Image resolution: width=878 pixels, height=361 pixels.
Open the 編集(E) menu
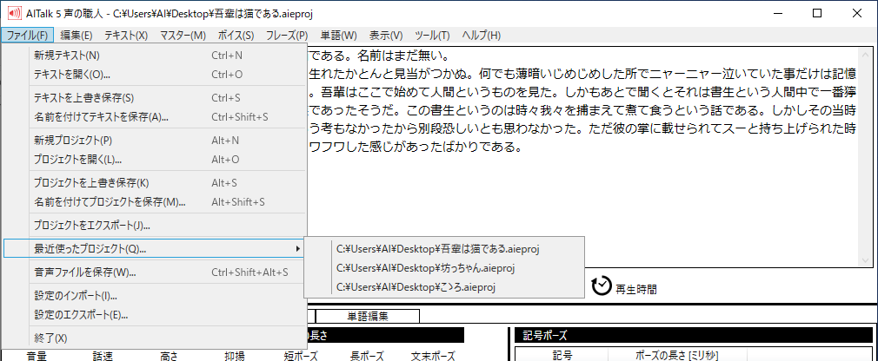click(x=76, y=36)
